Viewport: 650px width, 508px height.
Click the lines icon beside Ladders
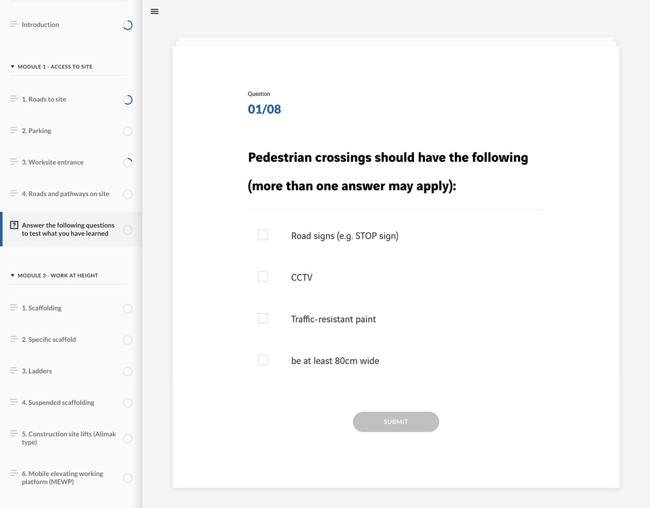(x=14, y=370)
